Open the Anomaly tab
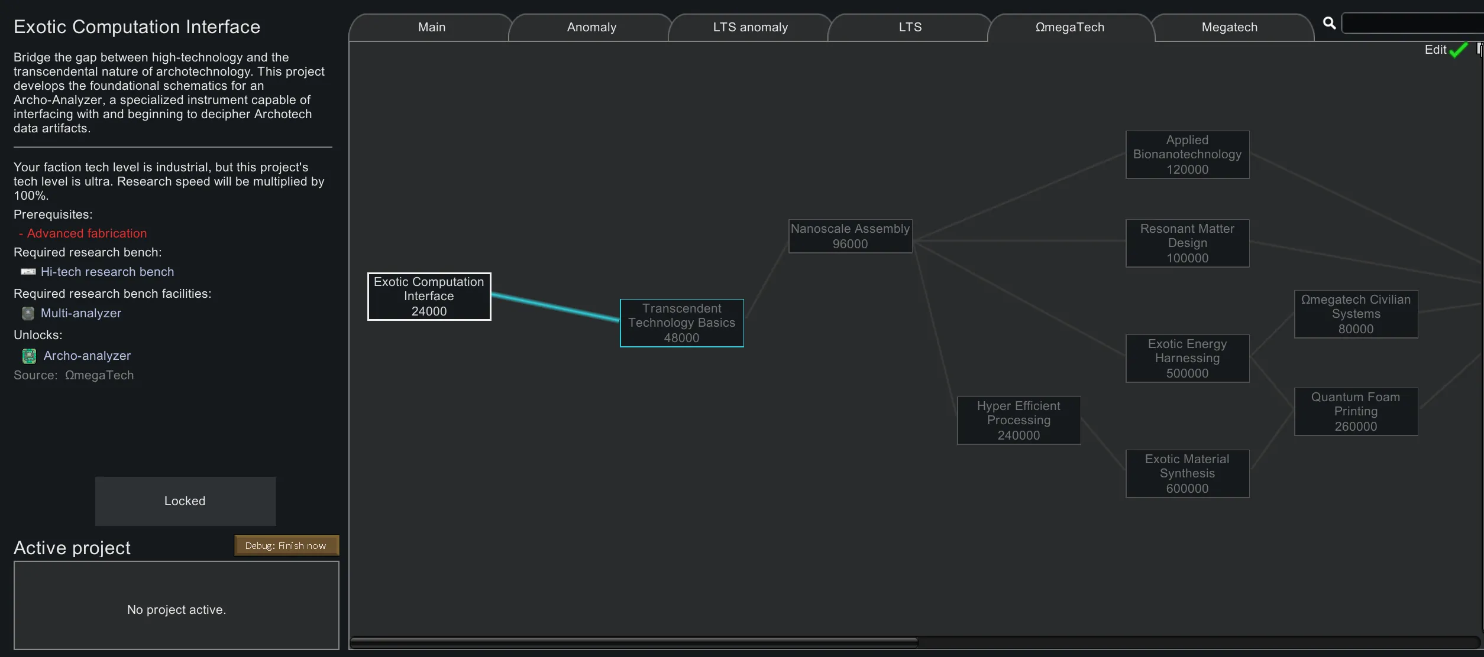Screen dimensions: 1484x657 click(x=591, y=27)
